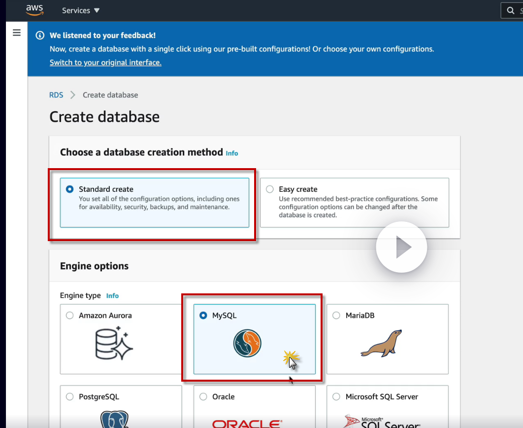Click the PostgreSQL elephant logo

(x=114, y=419)
